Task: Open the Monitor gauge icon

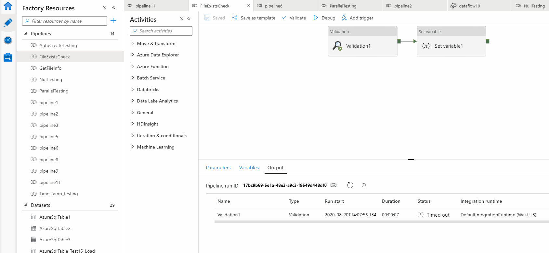Action: tap(8, 40)
